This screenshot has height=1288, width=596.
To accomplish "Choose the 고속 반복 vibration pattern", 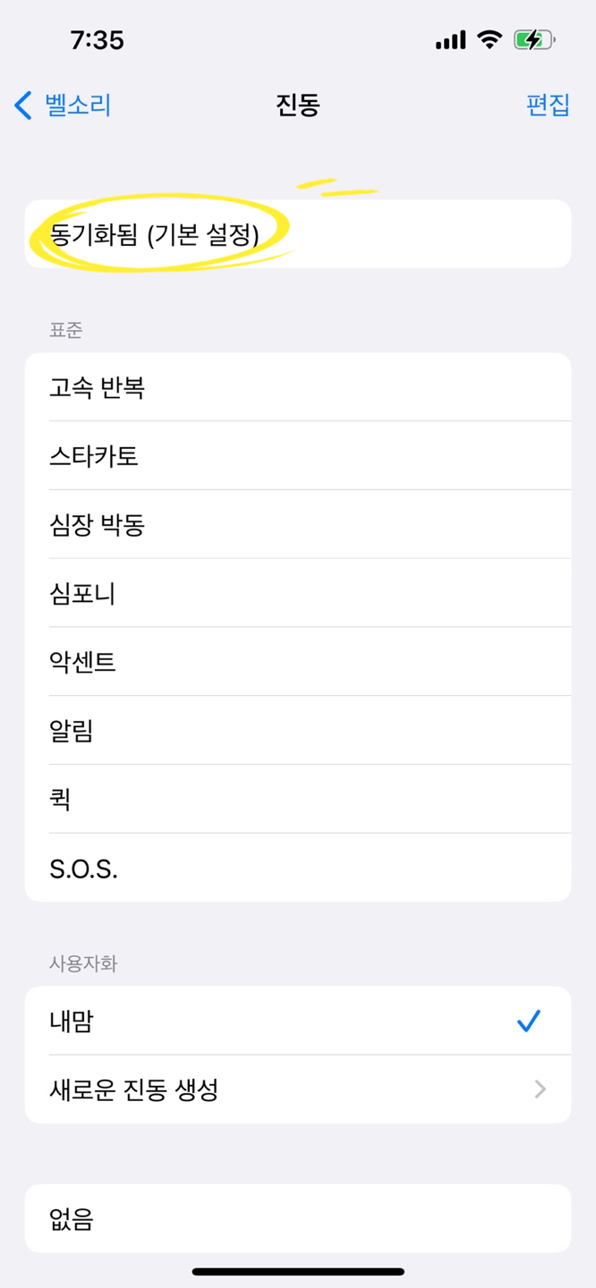I will pos(298,387).
